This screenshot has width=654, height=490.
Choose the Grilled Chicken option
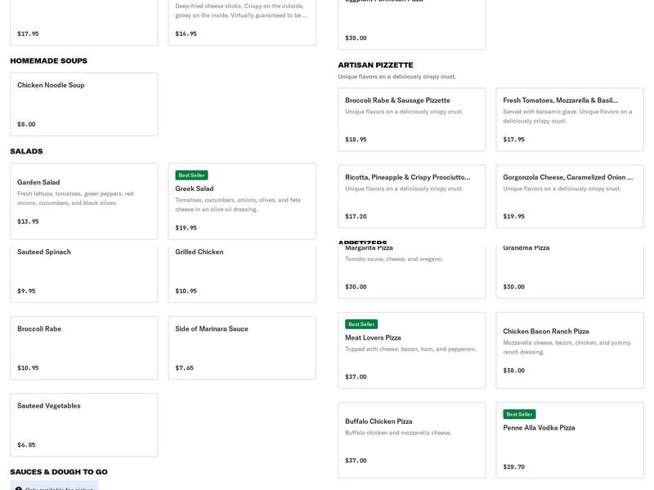point(241,269)
